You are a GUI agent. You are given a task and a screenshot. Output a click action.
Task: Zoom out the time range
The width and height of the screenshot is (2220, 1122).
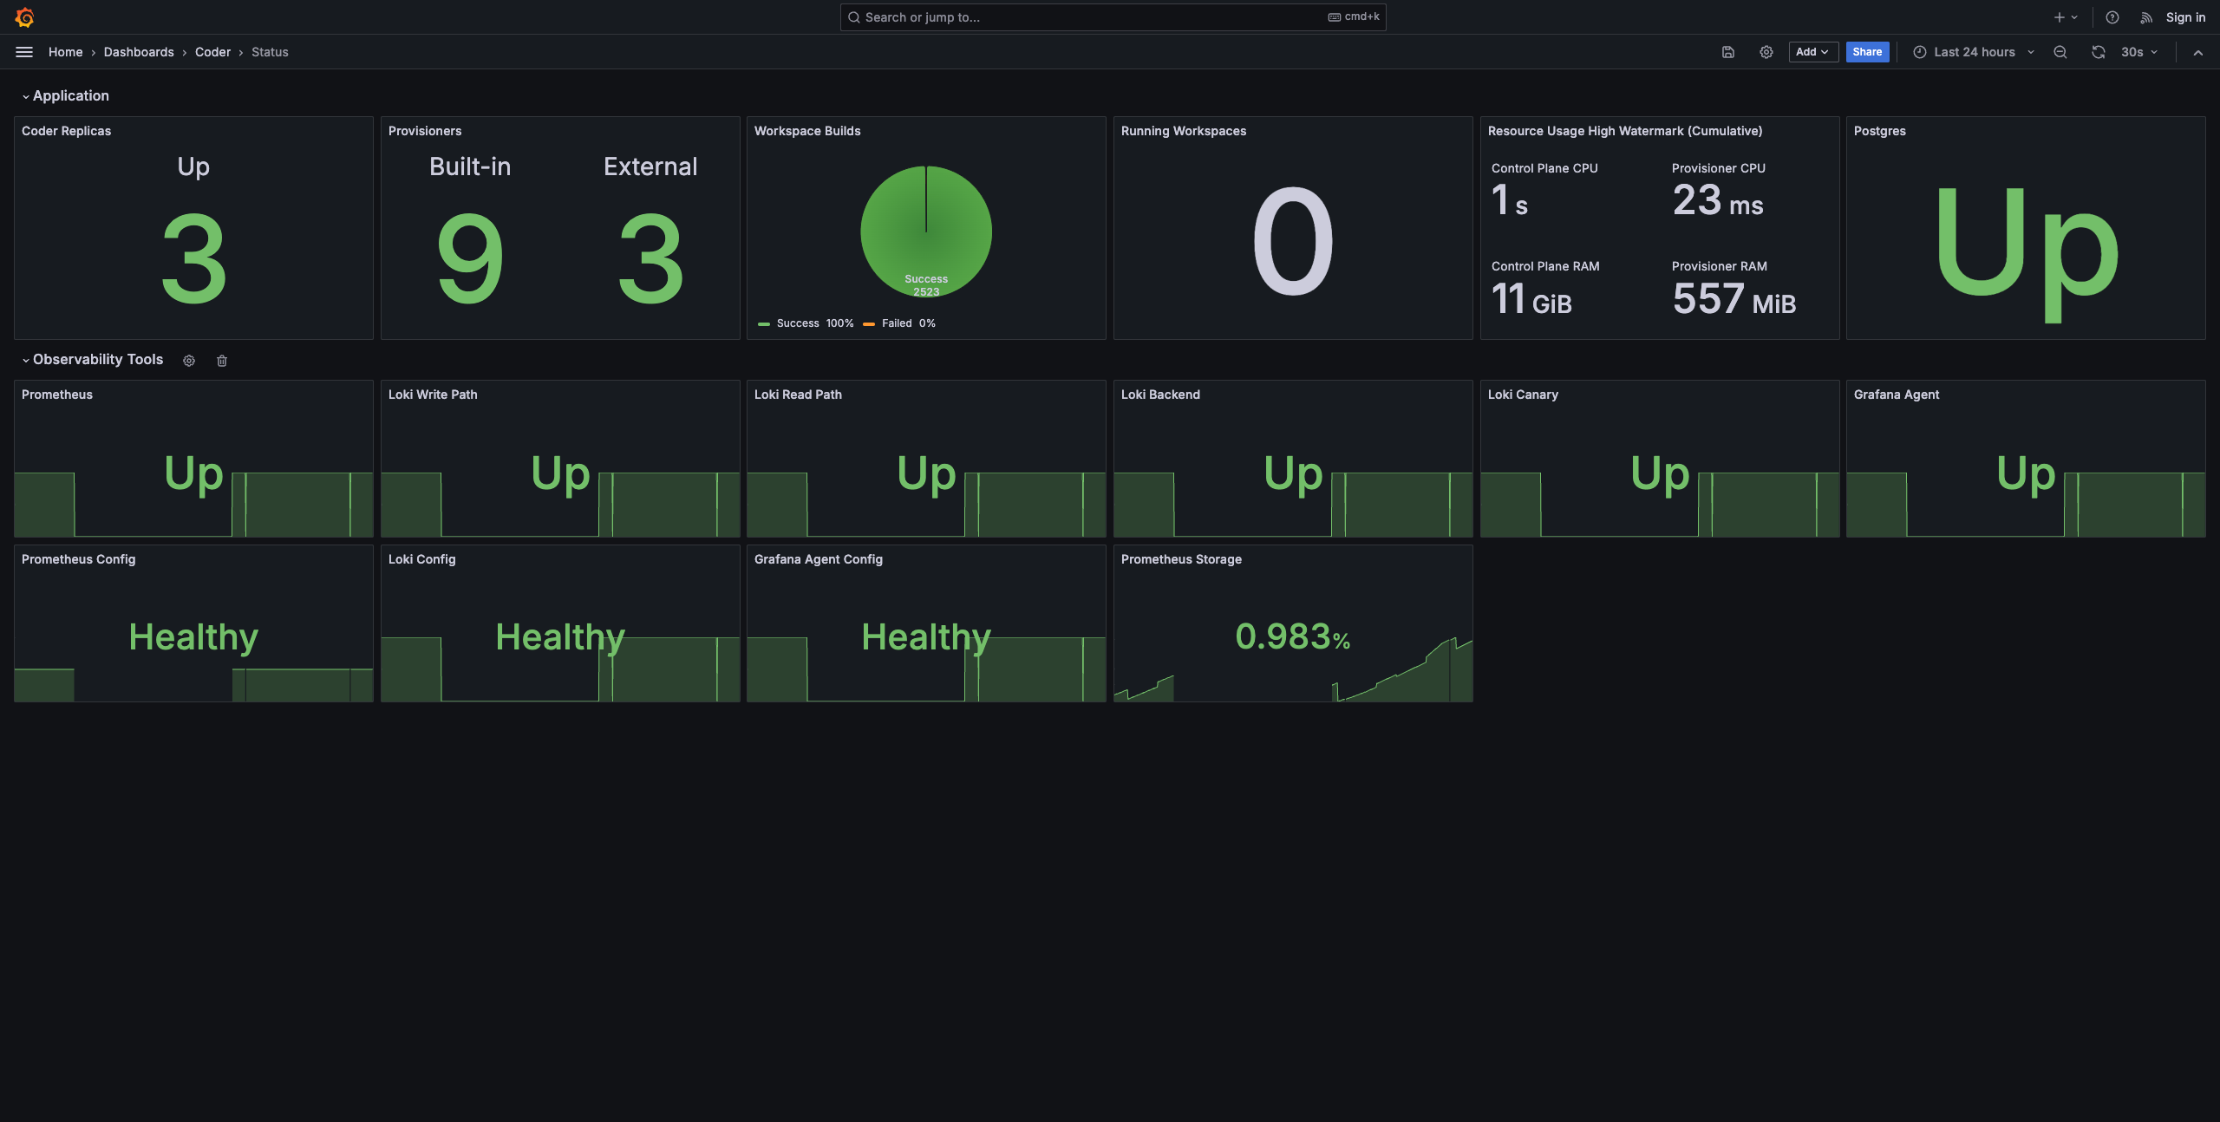[2060, 52]
